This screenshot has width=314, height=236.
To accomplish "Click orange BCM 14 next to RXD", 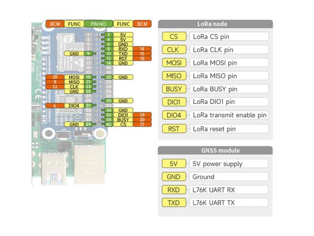I will point(142,49).
